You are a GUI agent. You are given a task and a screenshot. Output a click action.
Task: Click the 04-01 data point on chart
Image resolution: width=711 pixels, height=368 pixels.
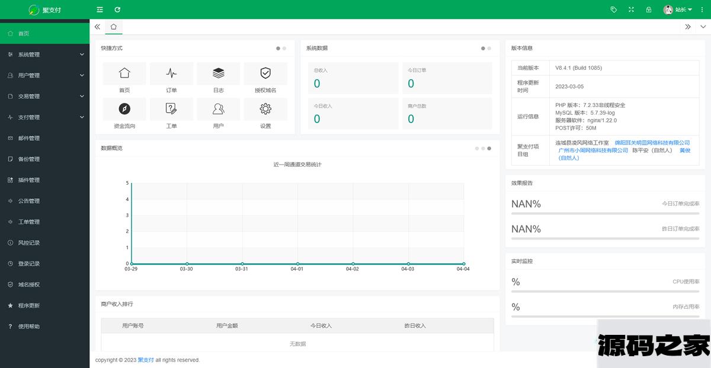(297, 264)
